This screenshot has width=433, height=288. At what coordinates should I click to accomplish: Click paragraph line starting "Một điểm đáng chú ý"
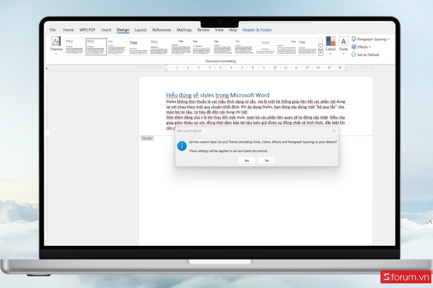(x=255, y=117)
